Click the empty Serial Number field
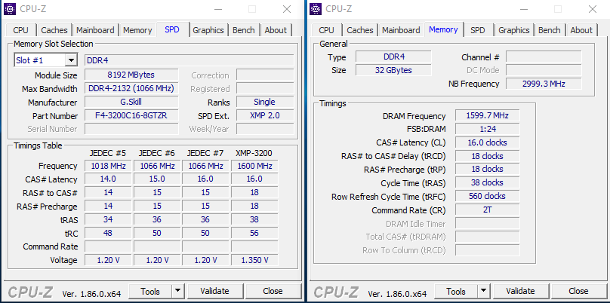 coord(131,129)
